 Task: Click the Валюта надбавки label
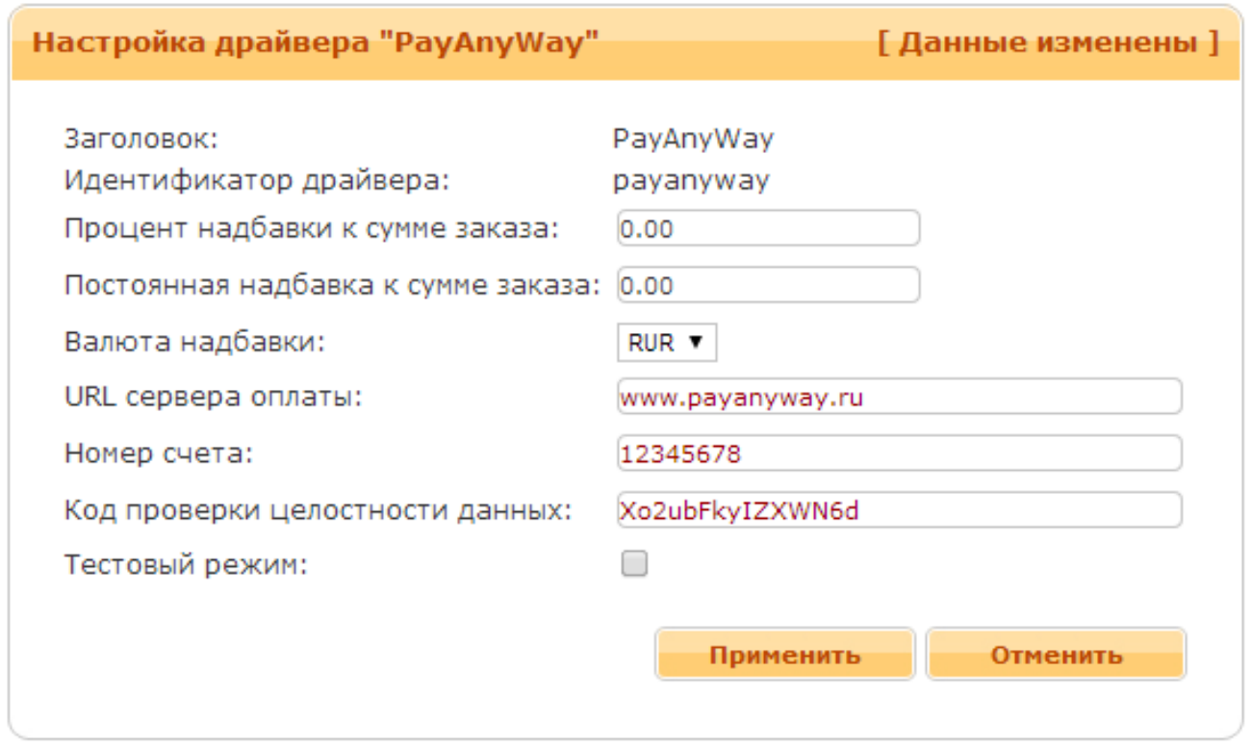point(194,343)
